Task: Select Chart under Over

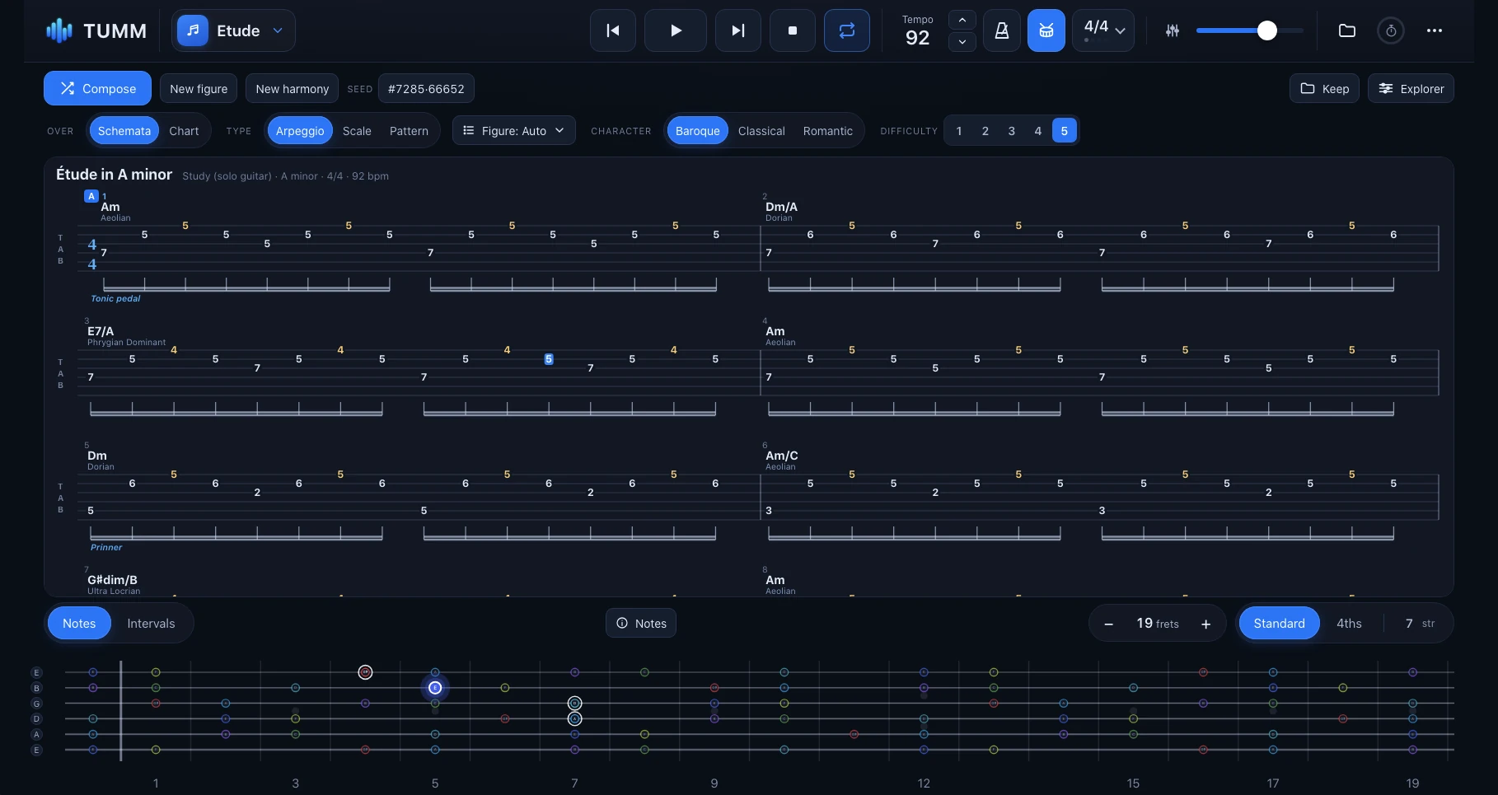Action: coord(184,130)
